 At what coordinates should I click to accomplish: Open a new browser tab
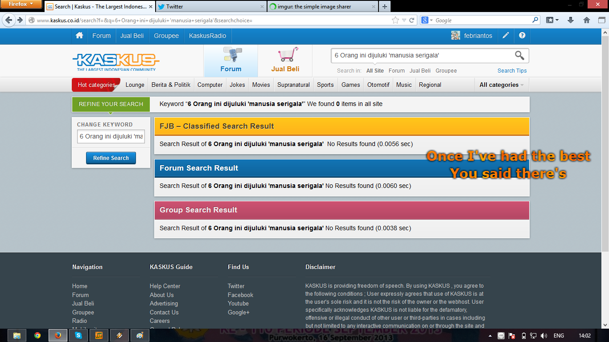point(385,7)
